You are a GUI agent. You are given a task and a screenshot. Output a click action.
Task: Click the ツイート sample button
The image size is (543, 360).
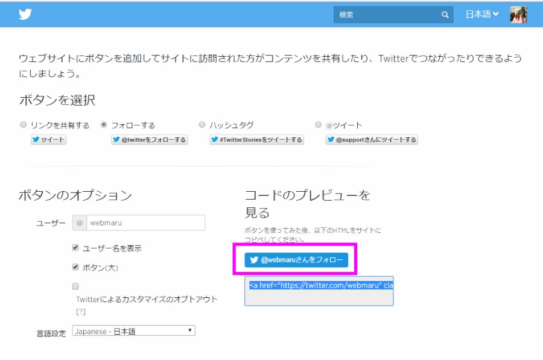coord(48,139)
